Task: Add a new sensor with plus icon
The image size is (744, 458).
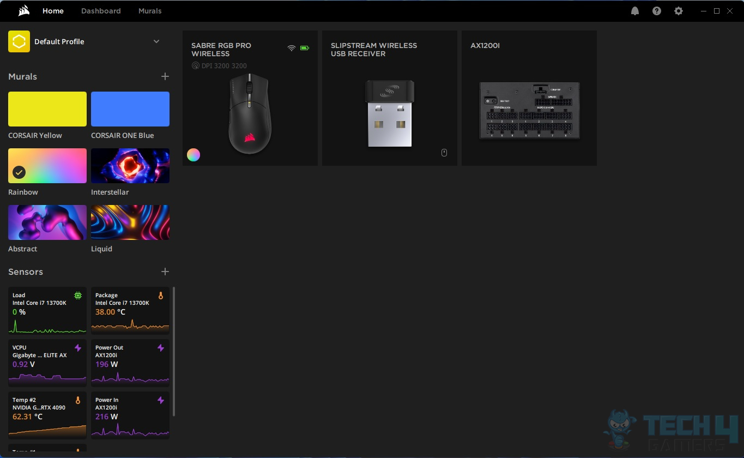Action: coord(165,272)
